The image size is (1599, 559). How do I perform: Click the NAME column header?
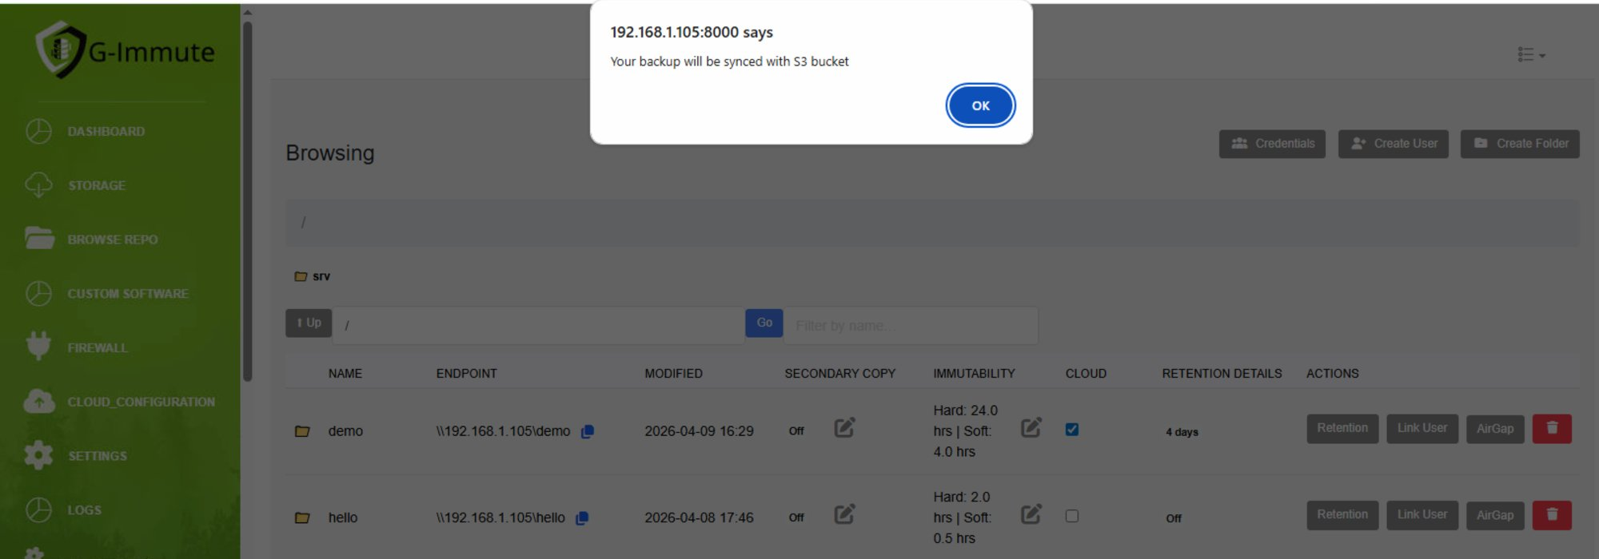tap(345, 374)
